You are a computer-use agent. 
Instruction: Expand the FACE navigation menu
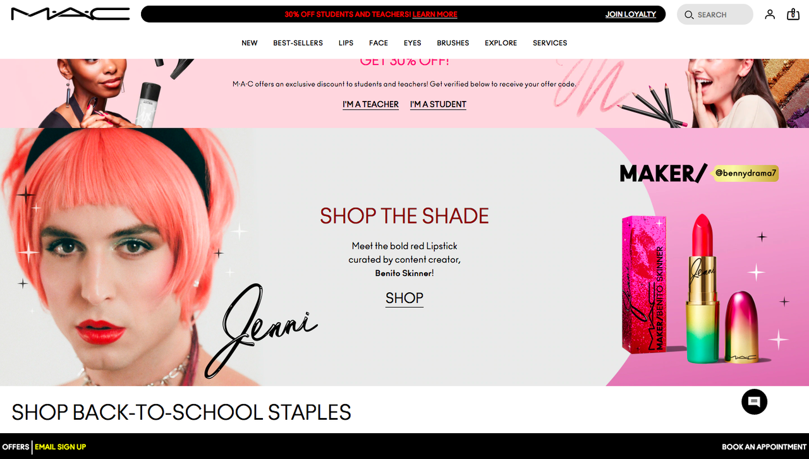click(x=379, y=43)
